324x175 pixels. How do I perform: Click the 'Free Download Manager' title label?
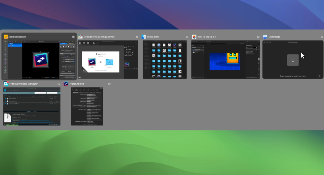[x=24, y=84]
